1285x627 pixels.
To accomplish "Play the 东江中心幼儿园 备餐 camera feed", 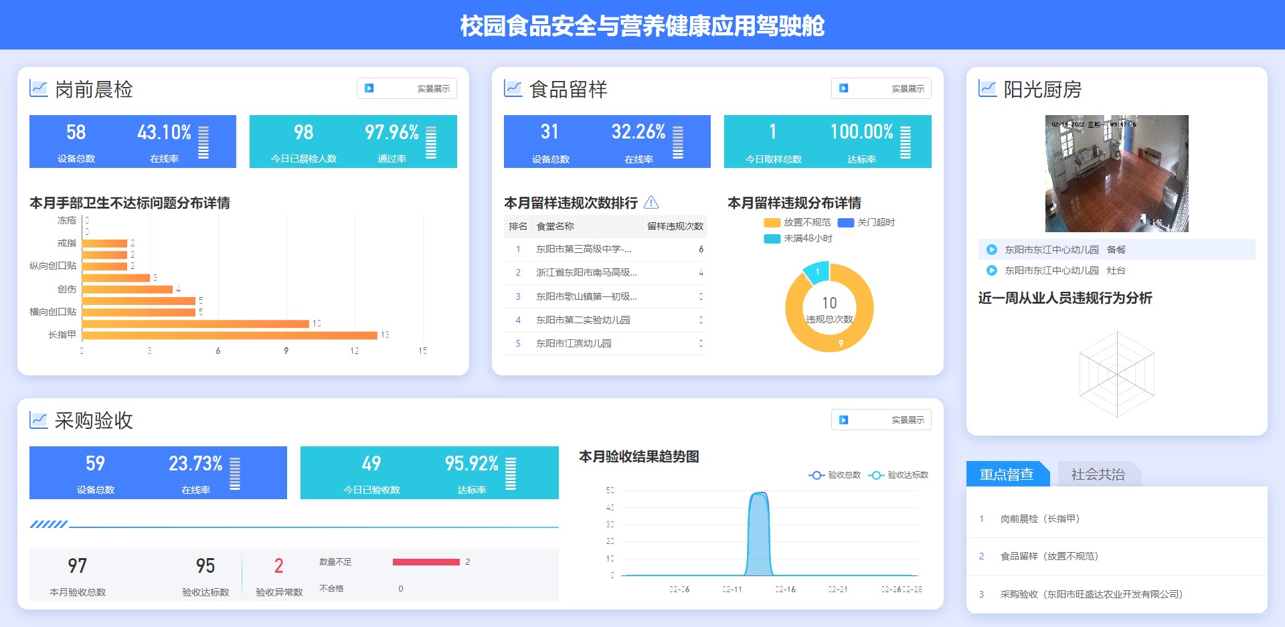I will (992, 250).
